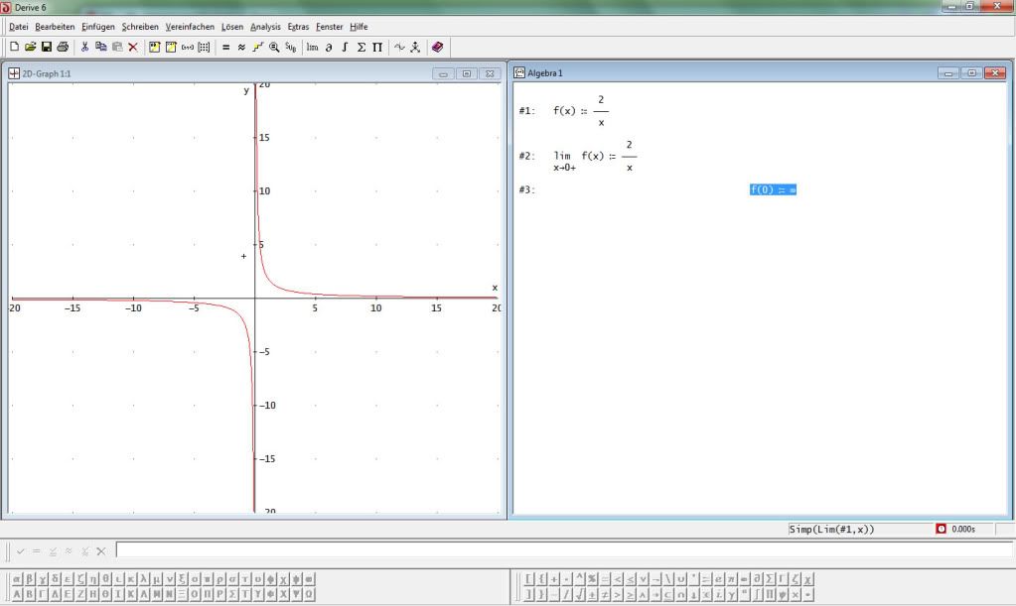
Task: Open the derivative (∂) tool
Action: [x=329, y=47]
